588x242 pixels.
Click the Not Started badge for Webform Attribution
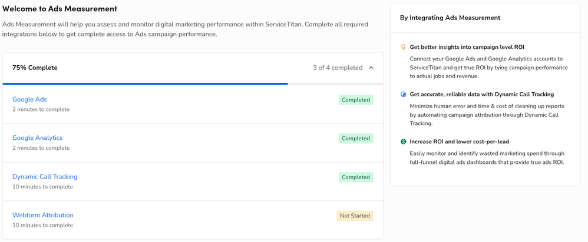355,216
